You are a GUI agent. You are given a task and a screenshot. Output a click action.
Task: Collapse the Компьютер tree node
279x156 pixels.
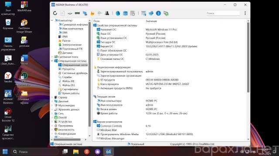52,20
